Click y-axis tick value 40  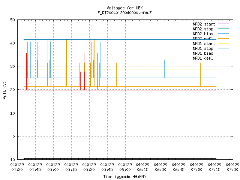click(12, 43)
